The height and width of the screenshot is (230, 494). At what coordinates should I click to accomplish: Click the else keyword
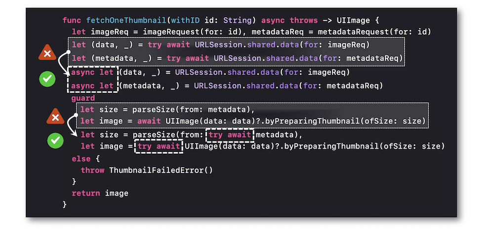pyautogui.click(x=81, y=159)
